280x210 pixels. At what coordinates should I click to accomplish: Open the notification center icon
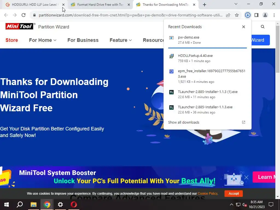271,205
